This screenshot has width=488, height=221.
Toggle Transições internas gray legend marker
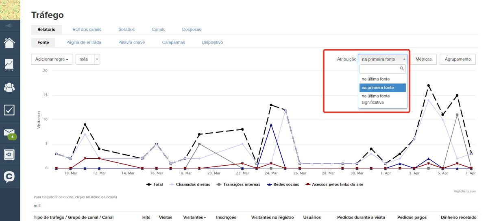click(218, 184)
